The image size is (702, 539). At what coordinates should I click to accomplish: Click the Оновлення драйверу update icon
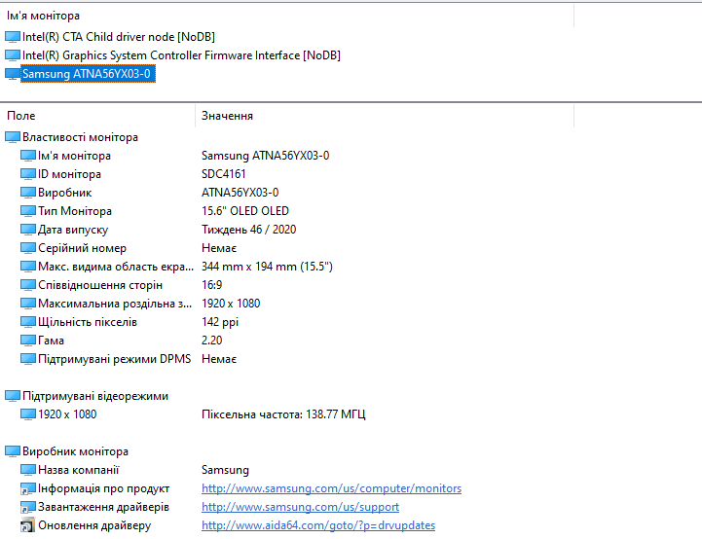(28, 525)
